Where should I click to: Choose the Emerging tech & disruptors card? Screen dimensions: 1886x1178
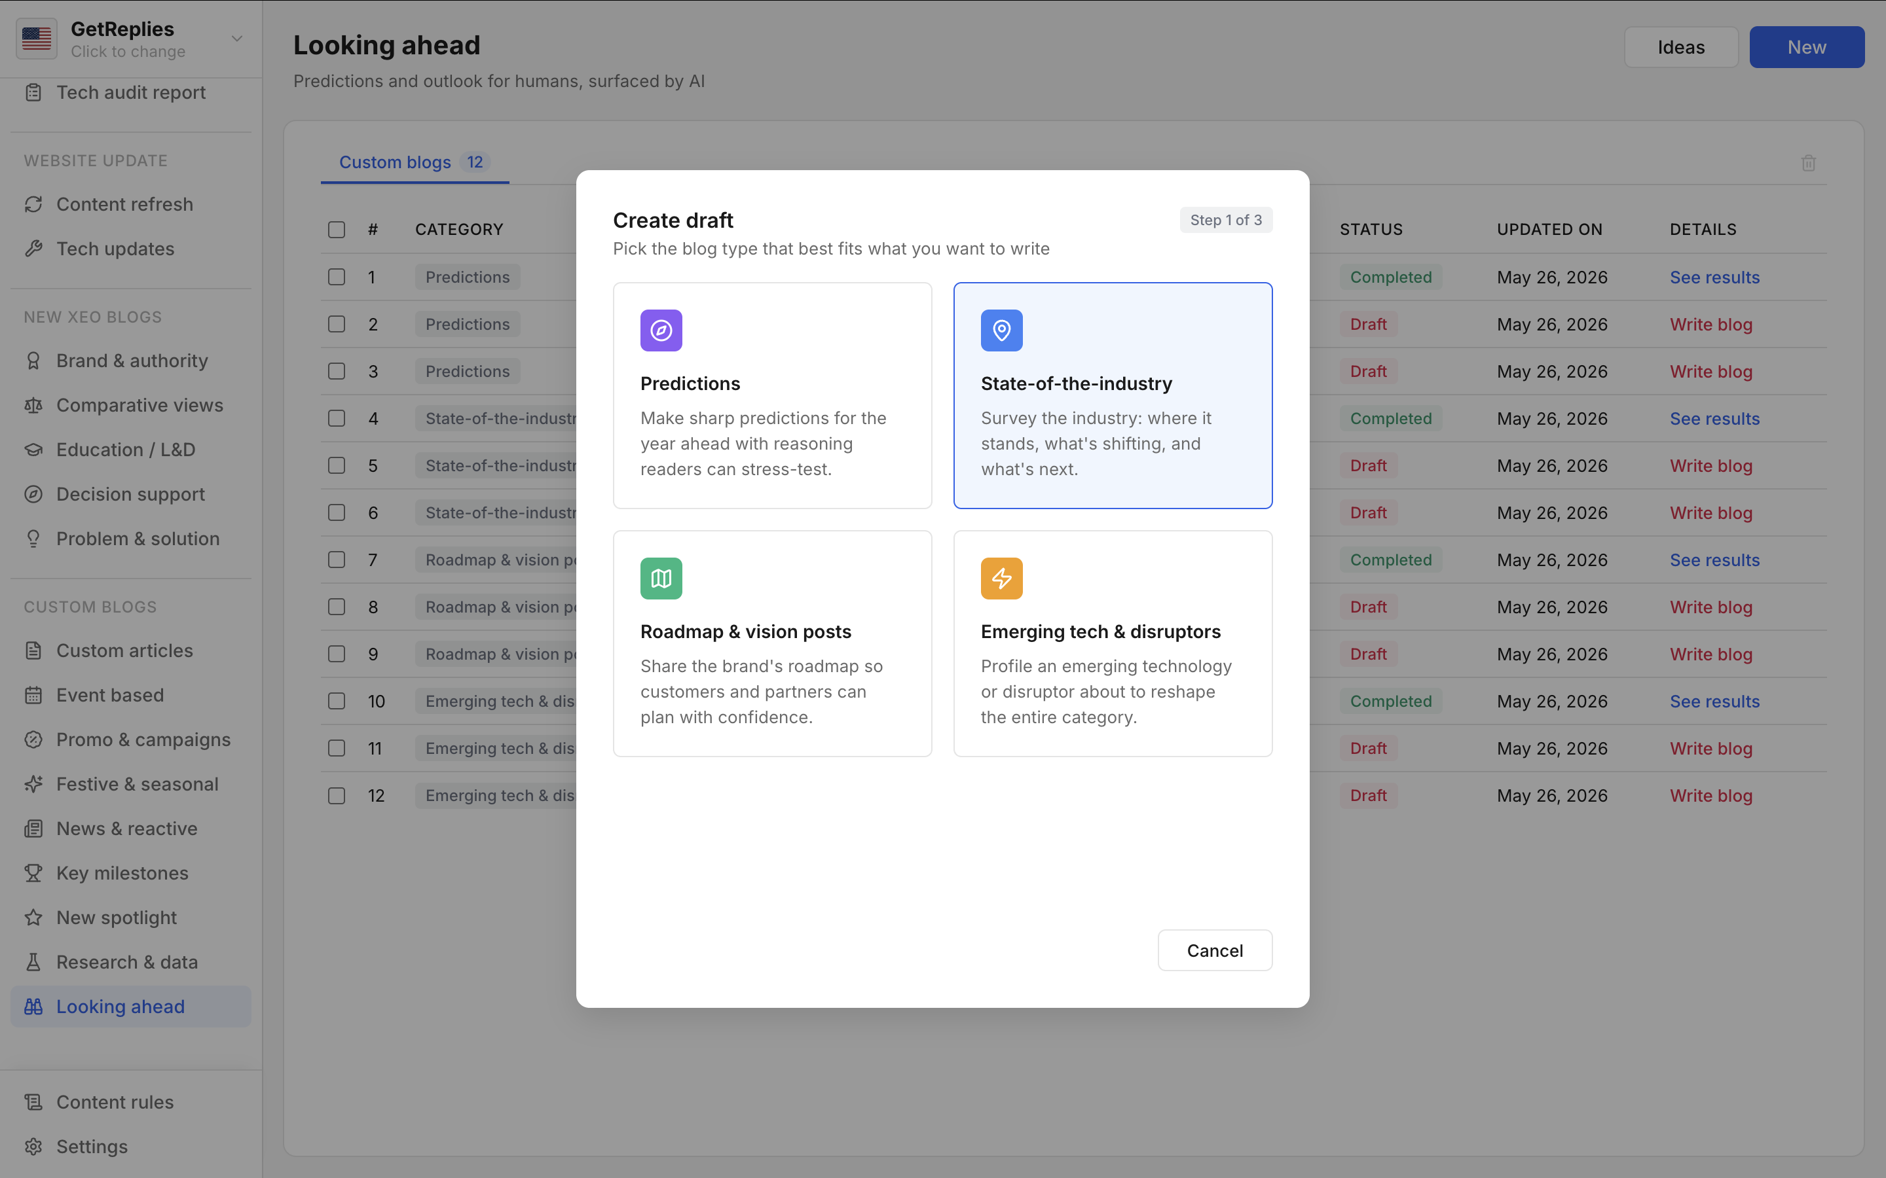1113,643
